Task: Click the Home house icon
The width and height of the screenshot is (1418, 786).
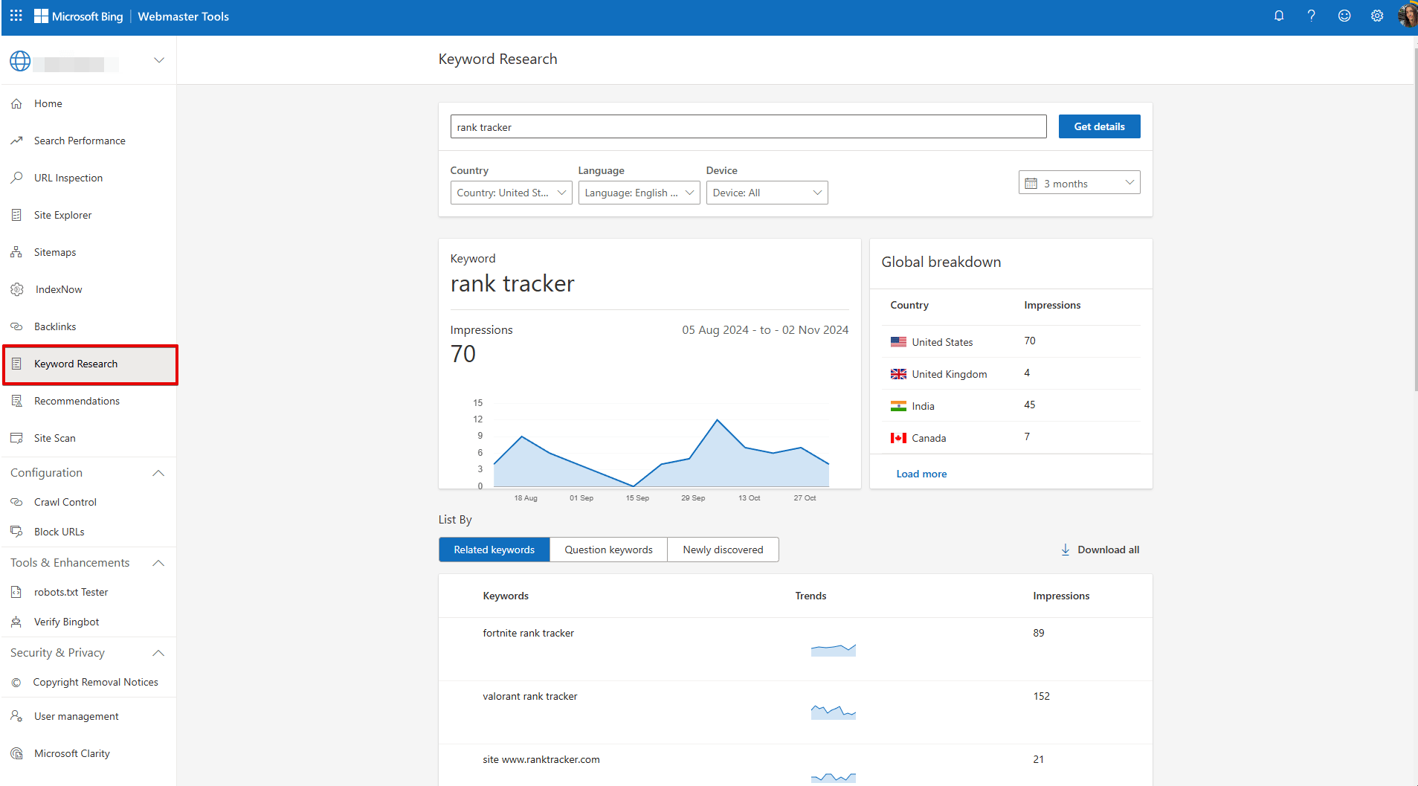Action: click(16, 103)
